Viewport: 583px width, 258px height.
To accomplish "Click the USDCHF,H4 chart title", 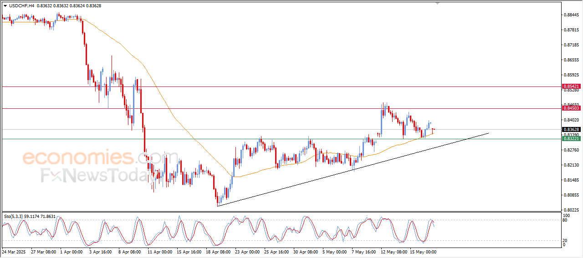I will tap(21, 6).
